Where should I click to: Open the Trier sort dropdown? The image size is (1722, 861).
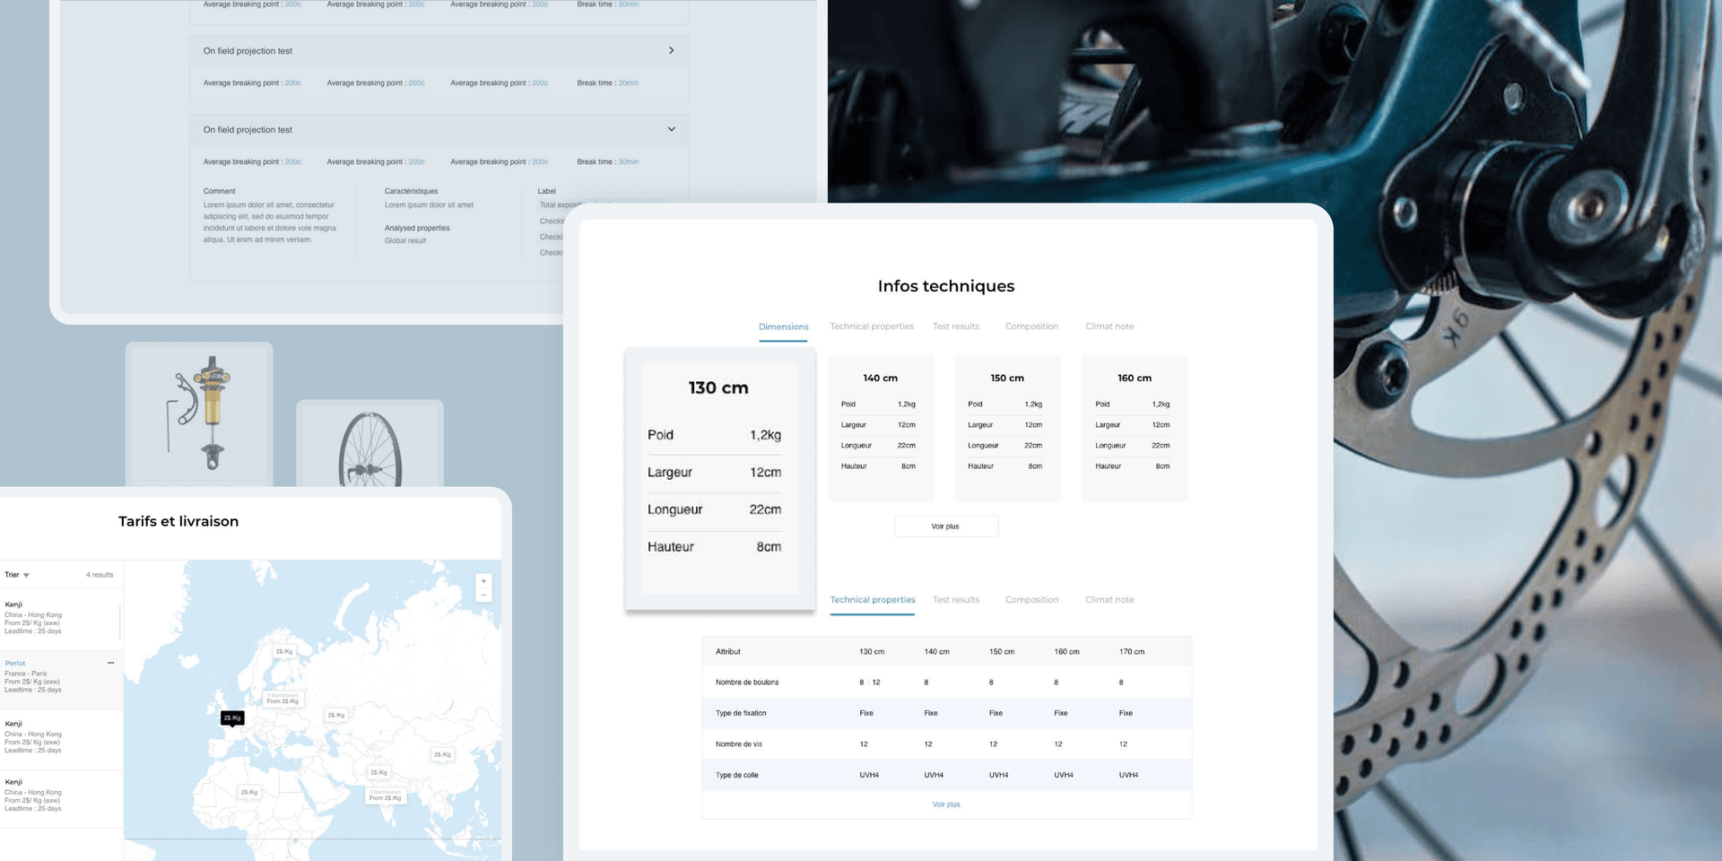click(x=17, y=575)
